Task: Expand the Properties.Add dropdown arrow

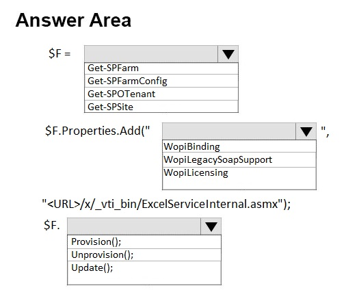Action: pos(306,131)
